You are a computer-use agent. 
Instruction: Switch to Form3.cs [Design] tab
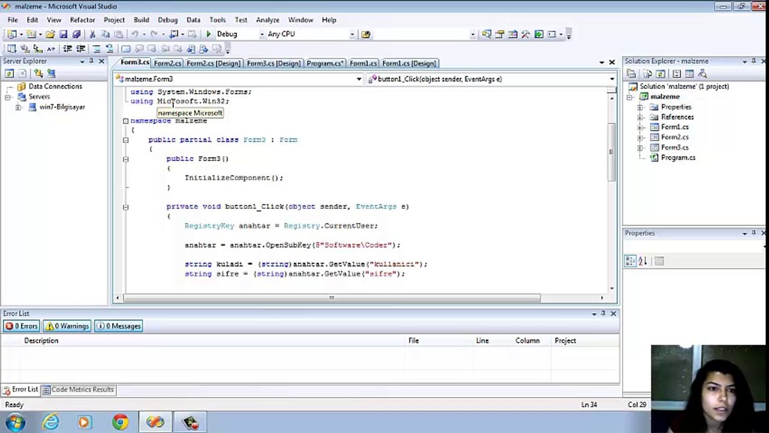point(273,63)
